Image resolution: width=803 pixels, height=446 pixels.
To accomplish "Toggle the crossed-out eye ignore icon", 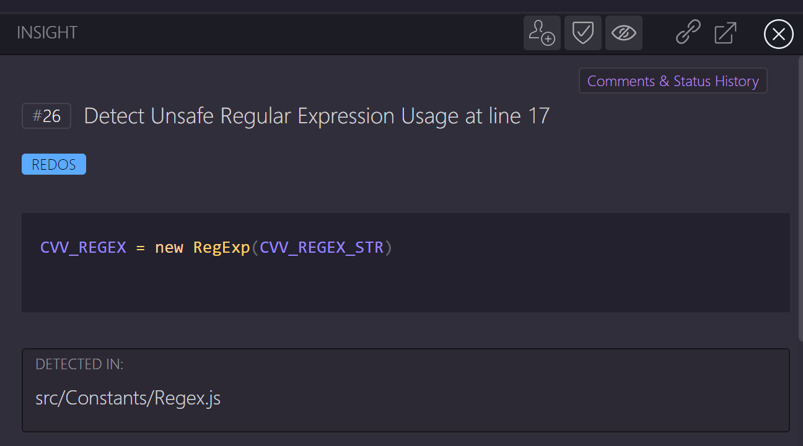I will 623,33.
